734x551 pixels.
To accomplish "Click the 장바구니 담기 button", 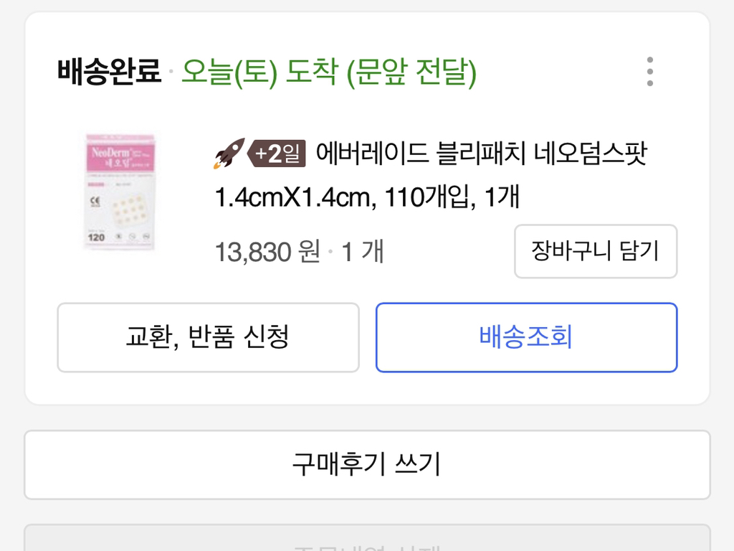I will [x=595, y=251].
